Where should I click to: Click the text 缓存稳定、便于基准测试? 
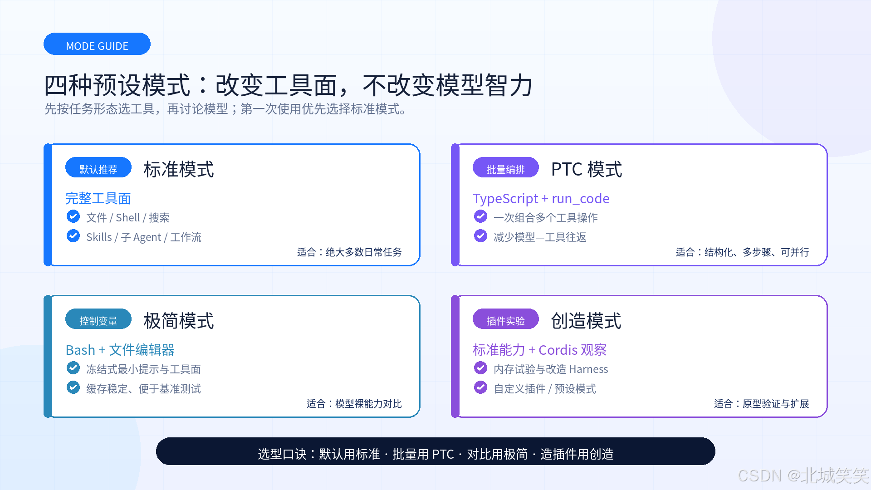[x=143, y=389]
